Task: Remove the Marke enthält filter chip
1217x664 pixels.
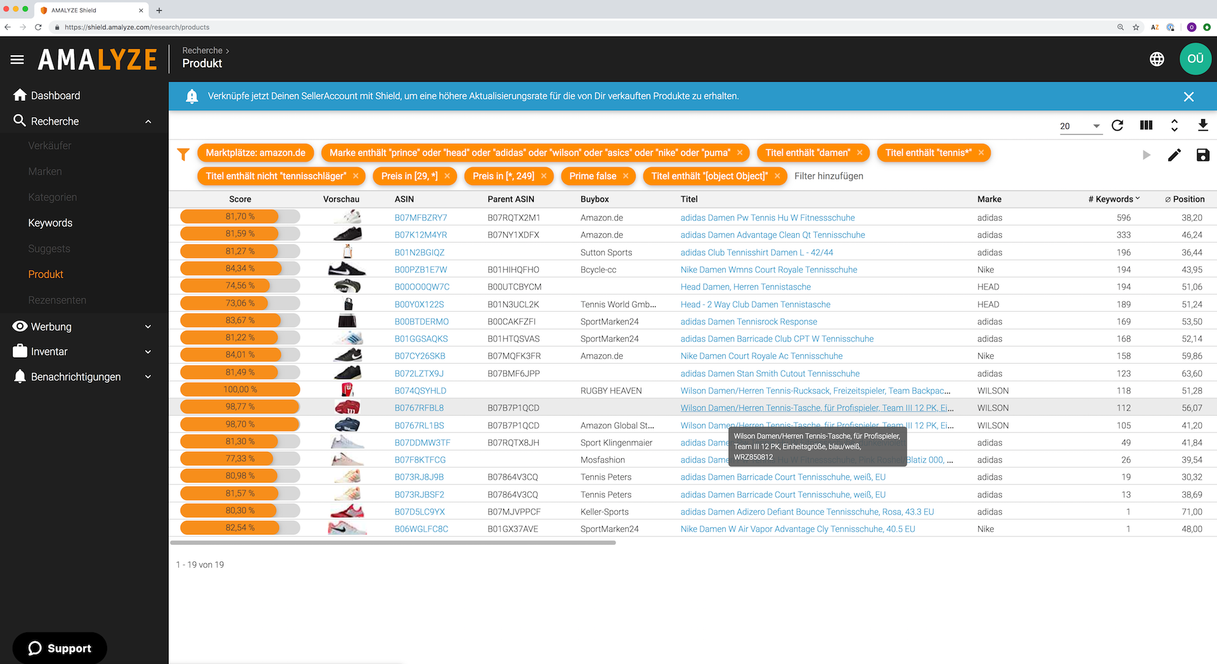Action: [740, 153]
